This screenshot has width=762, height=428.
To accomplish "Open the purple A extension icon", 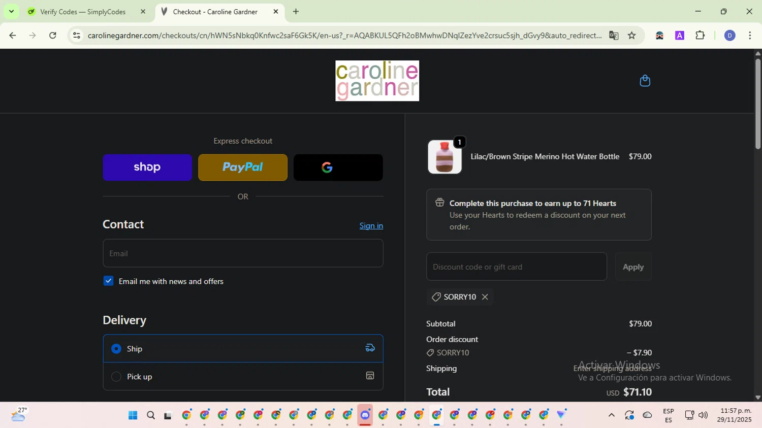I will tap(680, 36).
